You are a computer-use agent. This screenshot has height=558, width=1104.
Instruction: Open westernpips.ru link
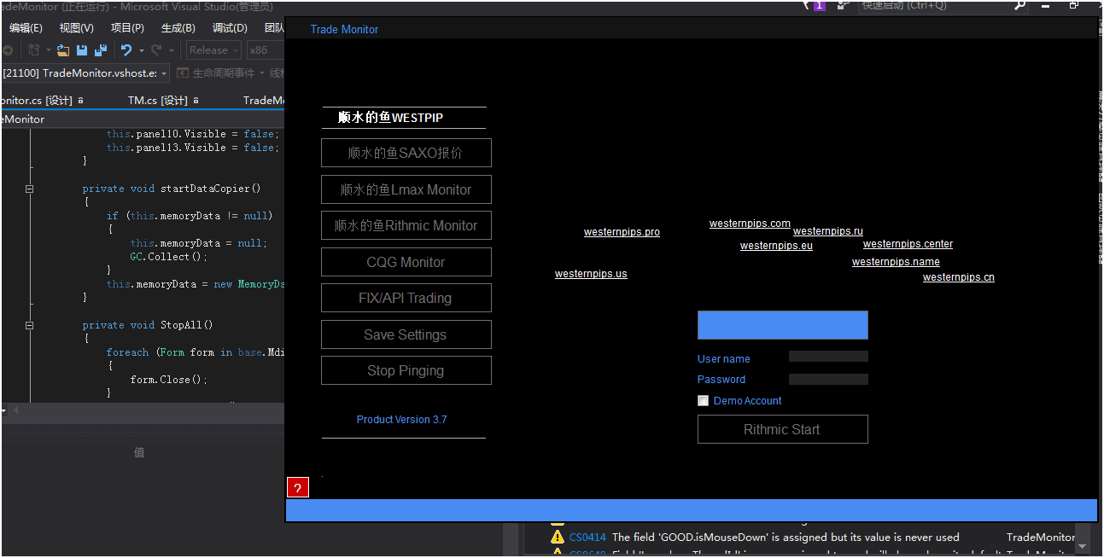(x=828, y=231)
